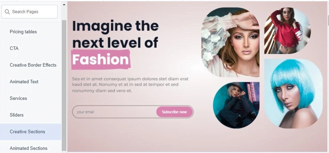Click the sidebar scroll-up arrow

click(64, 5)
